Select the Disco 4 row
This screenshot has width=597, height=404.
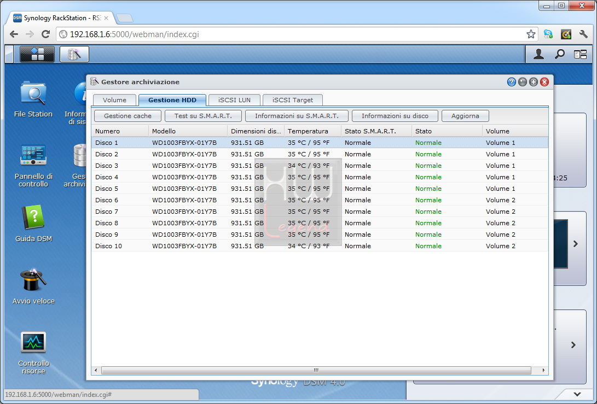tap(320, 177)
